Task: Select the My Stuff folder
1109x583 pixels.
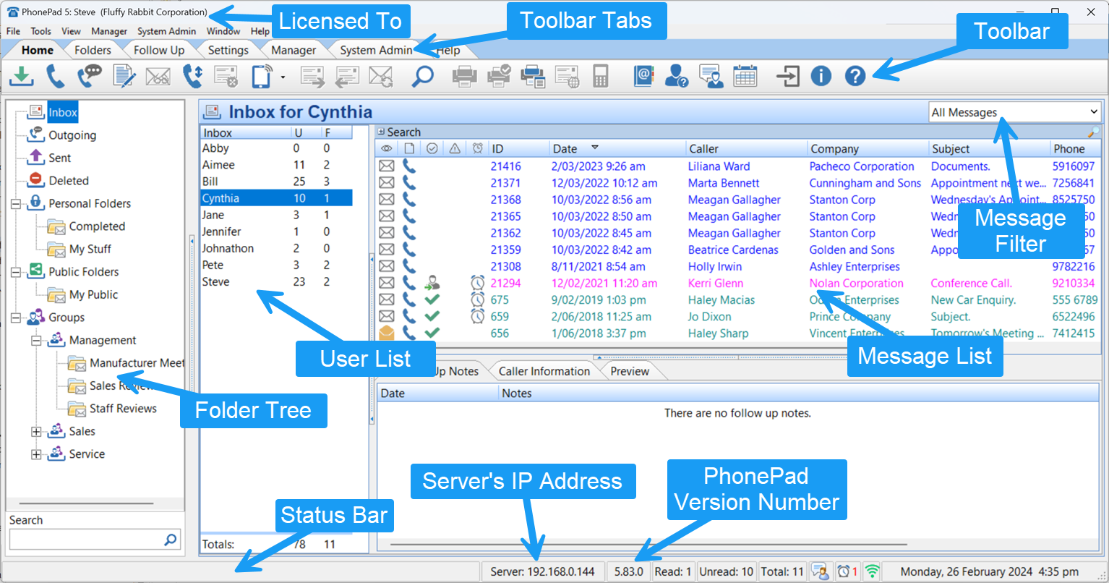Action: coord(90,249)
